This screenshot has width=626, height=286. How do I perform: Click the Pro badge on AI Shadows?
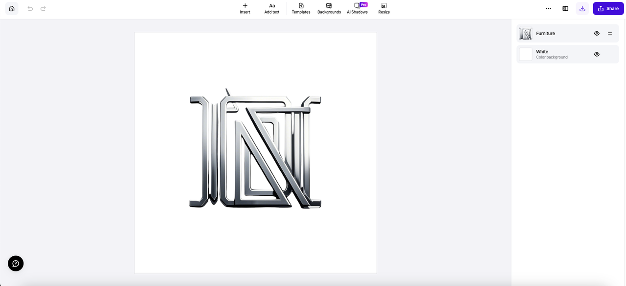[x=363, y=4]
